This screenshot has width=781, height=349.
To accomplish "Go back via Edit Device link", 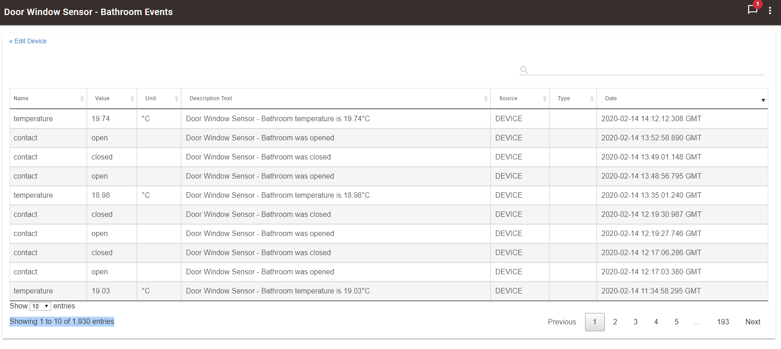I will [x=28, y=41].
